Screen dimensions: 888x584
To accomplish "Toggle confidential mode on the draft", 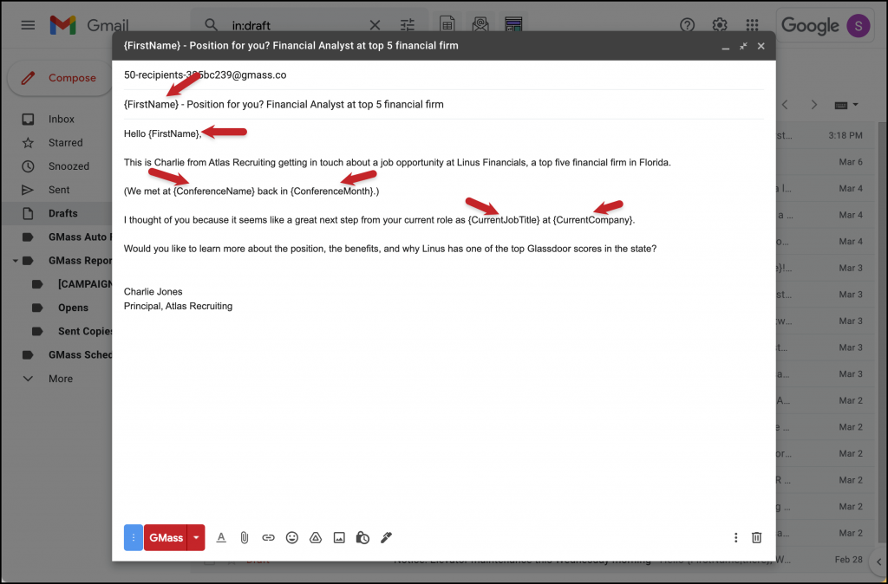I will [362, 537].
